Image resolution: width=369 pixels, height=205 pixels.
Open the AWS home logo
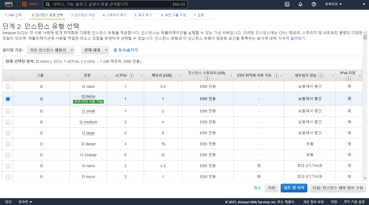9,4
